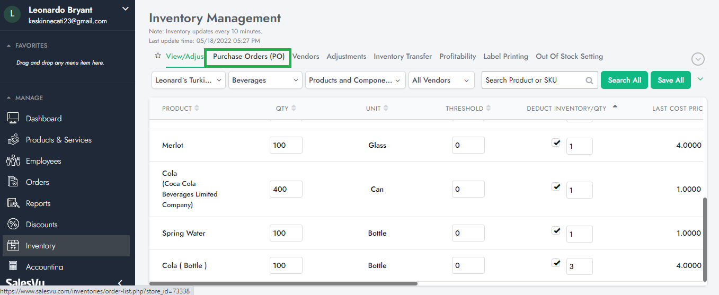Click the Reports icon in sidebar
719x295 pixels.
coord(13,203)
